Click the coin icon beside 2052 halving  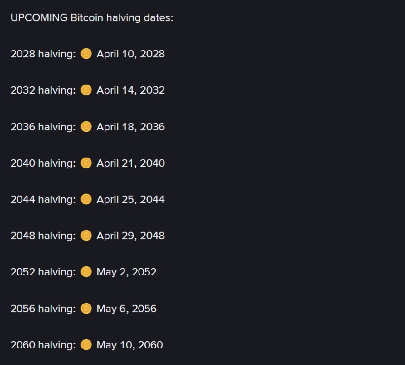86,272
